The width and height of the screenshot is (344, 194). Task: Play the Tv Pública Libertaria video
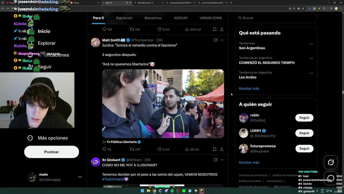[x=163, y=104]
